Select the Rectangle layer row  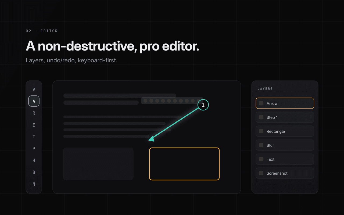285,131
